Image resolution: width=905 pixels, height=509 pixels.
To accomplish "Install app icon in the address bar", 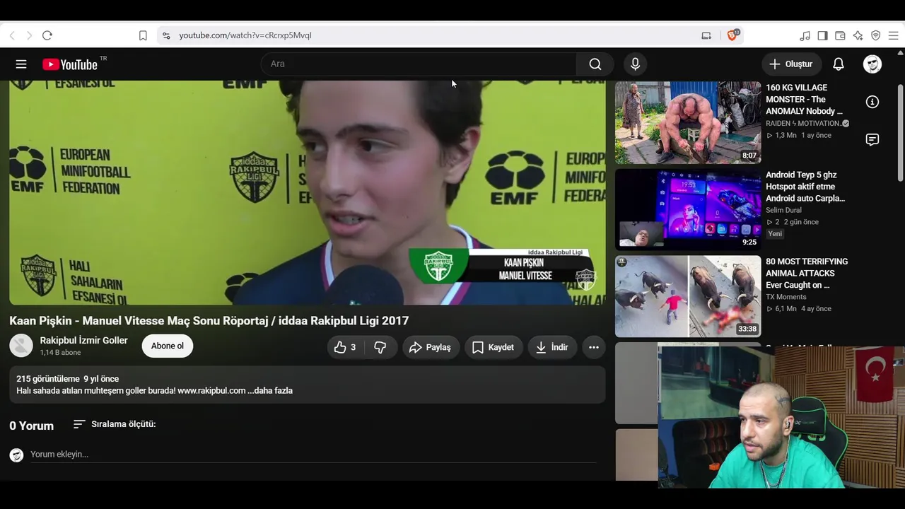I will click(x=706, y=35).
